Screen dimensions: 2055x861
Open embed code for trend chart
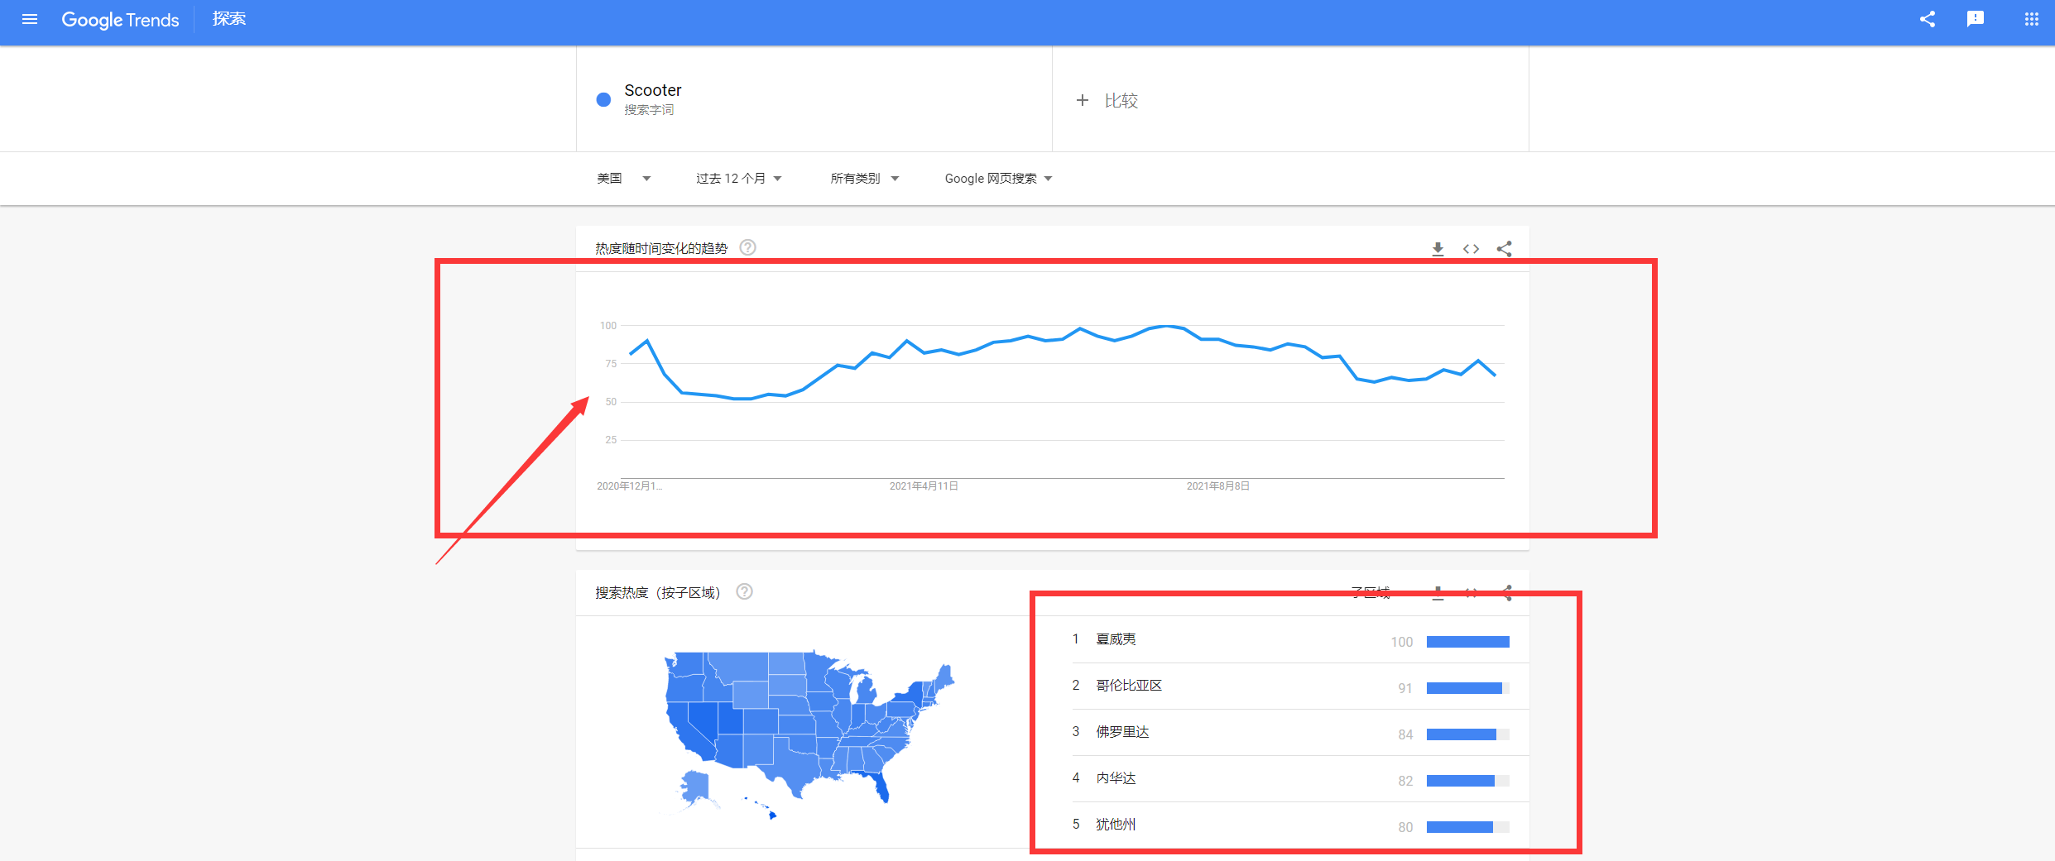1471,249
